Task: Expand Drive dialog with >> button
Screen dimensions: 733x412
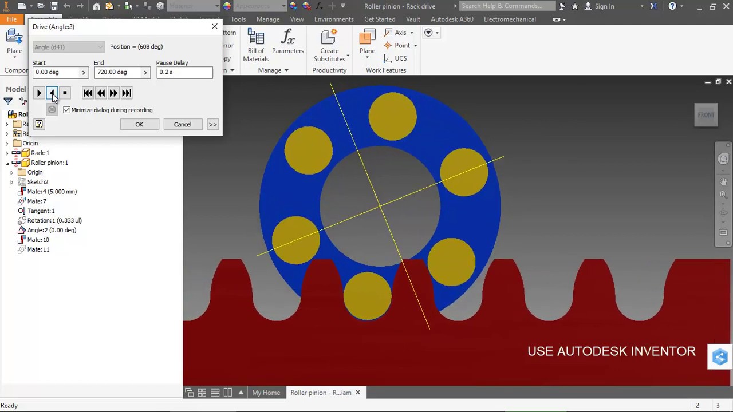Action: click(212, 124)
